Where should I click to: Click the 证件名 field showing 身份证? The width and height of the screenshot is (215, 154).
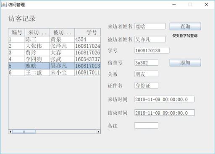[x=147, y=85]
